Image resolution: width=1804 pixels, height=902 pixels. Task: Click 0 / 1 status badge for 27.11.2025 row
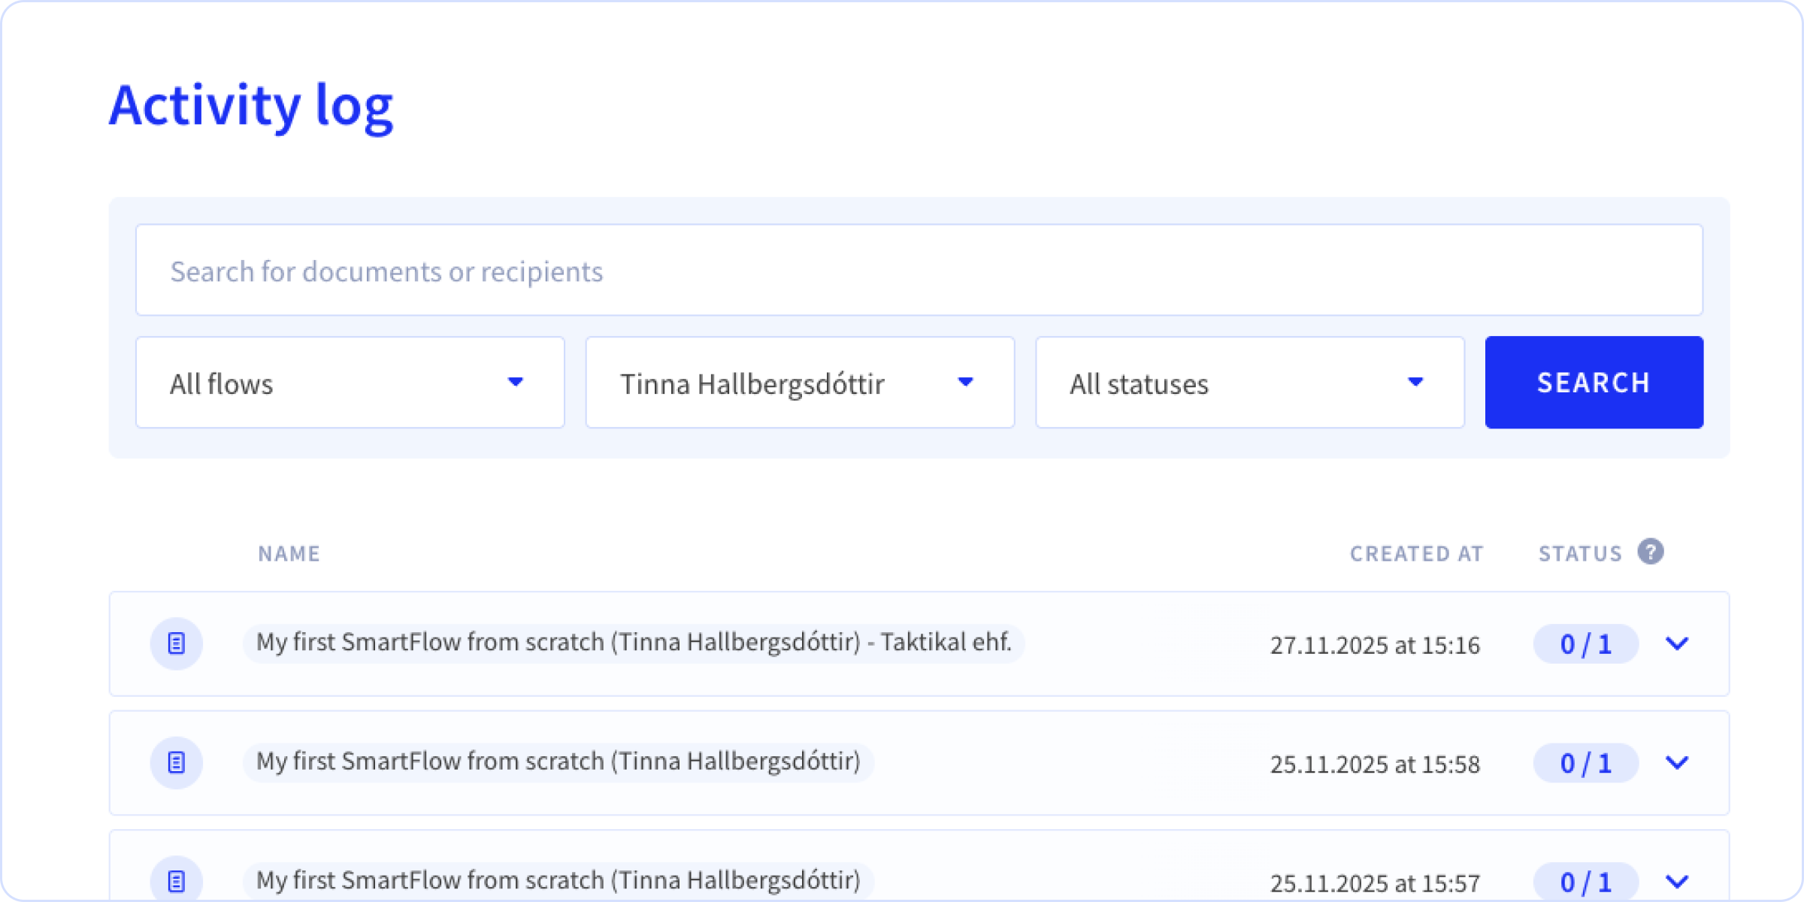pyautogui.click(x=1586, y=644)
